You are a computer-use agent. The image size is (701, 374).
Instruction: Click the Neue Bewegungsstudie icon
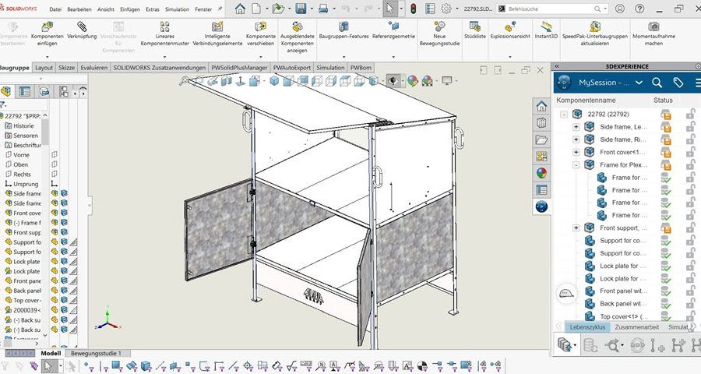[439, 35]
